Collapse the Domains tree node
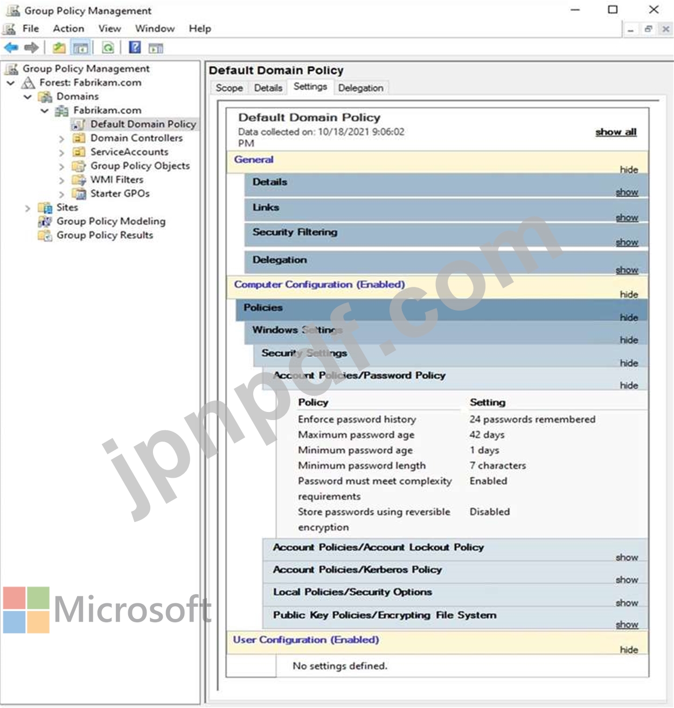This screenshot has width=674, height=708. coord(28,97)
